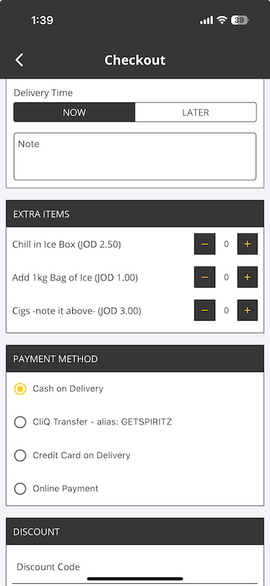Image resolution: width=270 pixels, height=586 pixels.
Task: Tap the Checkout title text
Action: point(135,60)
